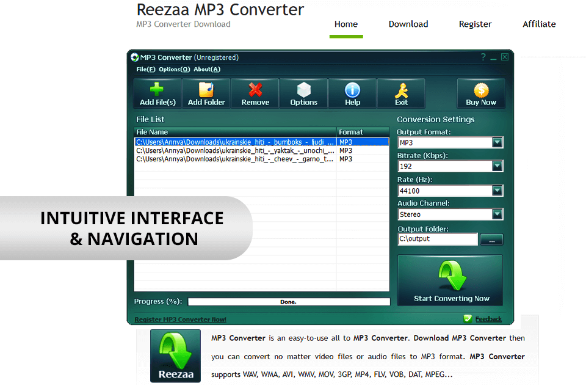The image size is (586, 391).
Task: Minimize the MP3 Converter window
Action: tap(493, 57)
